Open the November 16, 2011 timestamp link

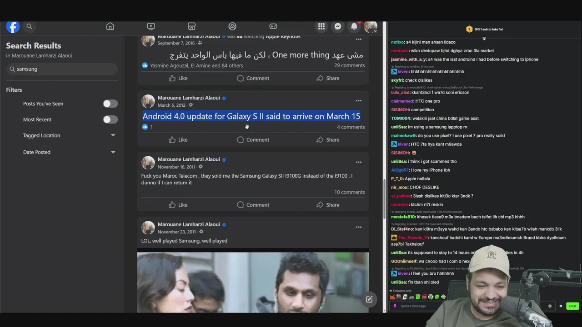tap(176, 167)
